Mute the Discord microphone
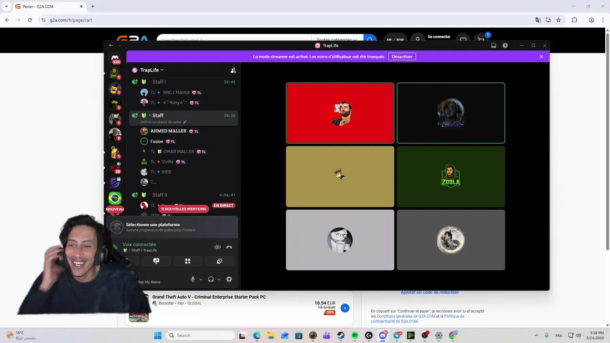Image resolution: width=610 pixels, height=343 pixels. point(193,279)
